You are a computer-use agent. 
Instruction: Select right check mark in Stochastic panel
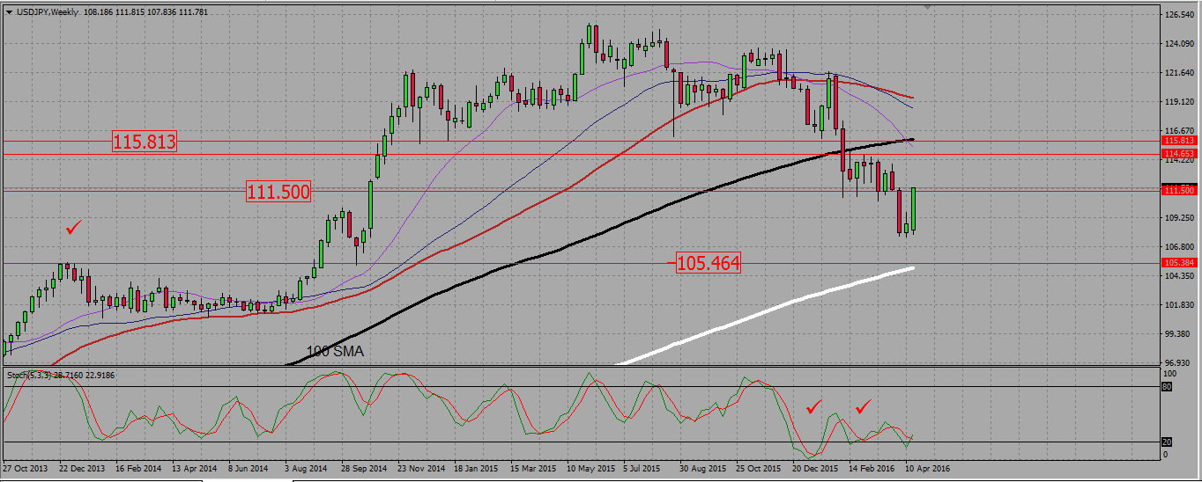[864, 406]
